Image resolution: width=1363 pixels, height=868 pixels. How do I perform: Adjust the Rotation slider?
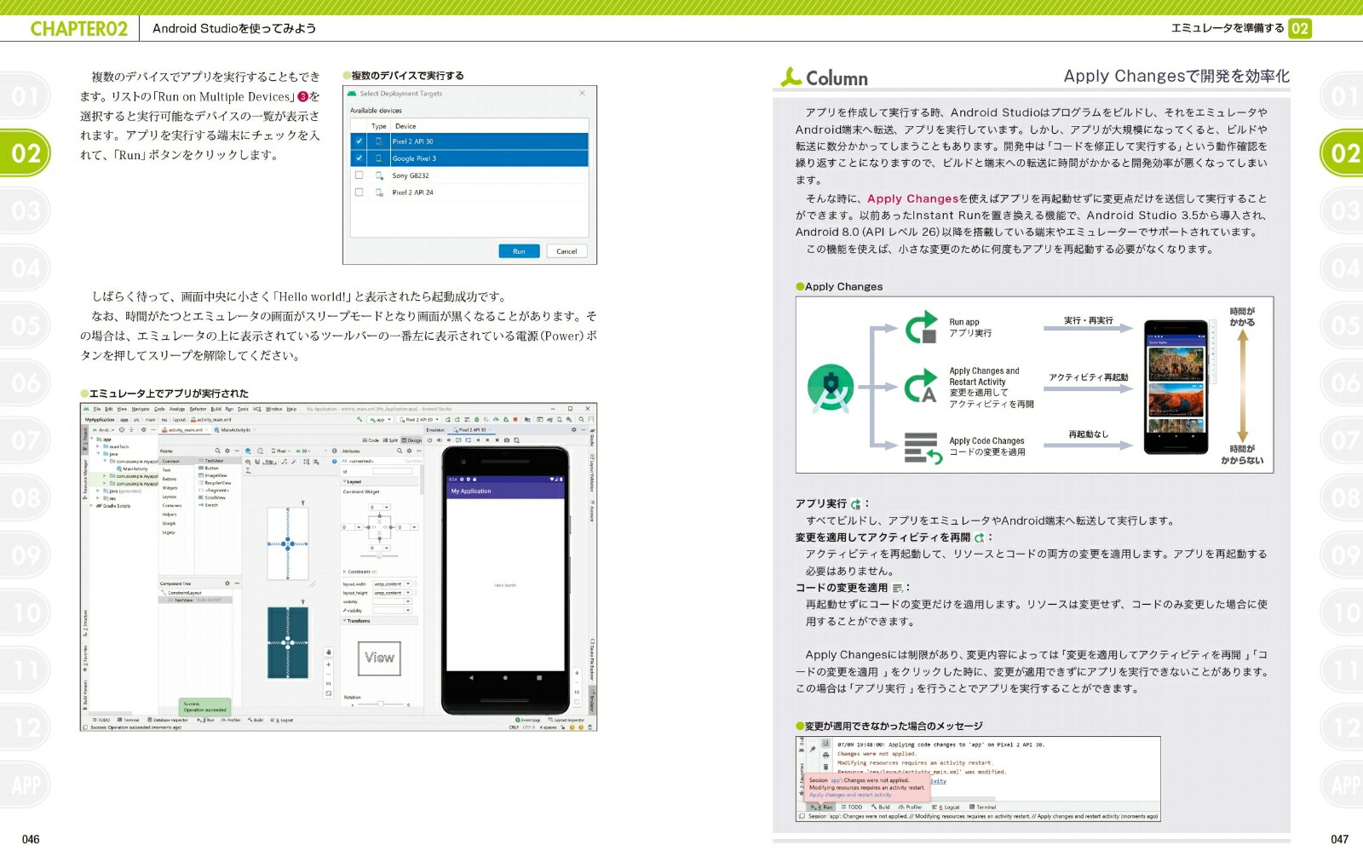(x=380, y=704)
